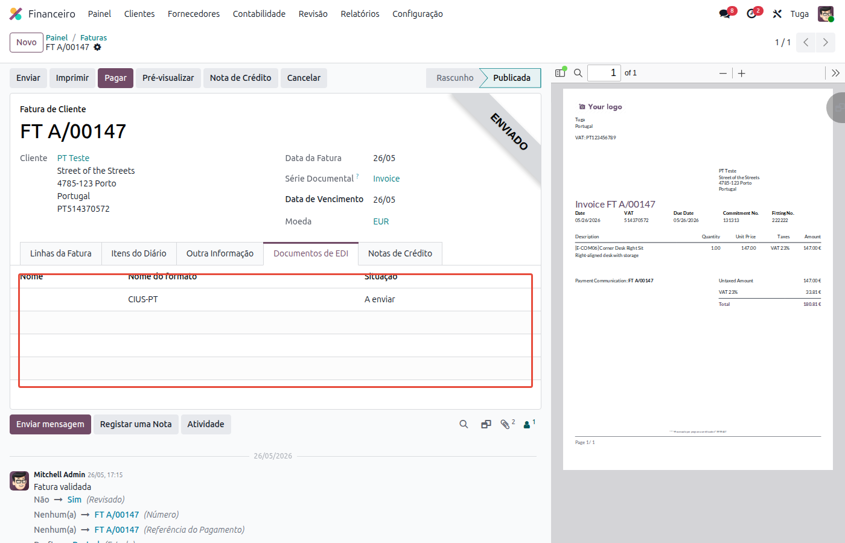The image size is (845, 543).
Task: Click the Série Documental help tooltip mark
Action: coord(357,176)
